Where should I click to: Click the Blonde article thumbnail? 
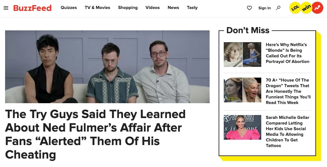[242, 55]
